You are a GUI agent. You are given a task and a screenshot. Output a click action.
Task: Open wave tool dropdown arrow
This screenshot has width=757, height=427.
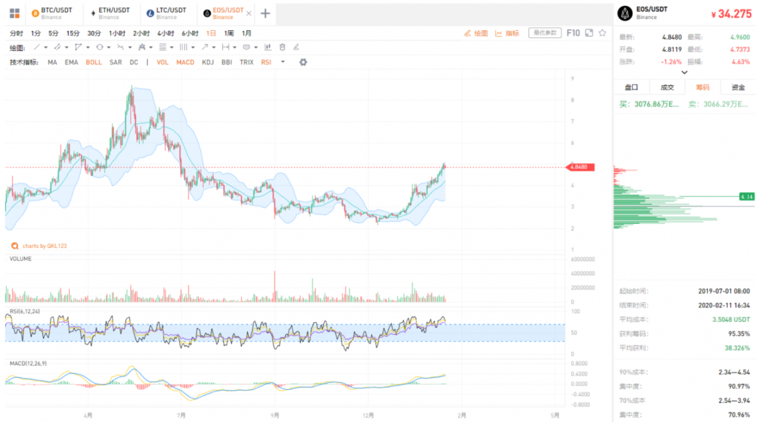coord(129,47)
